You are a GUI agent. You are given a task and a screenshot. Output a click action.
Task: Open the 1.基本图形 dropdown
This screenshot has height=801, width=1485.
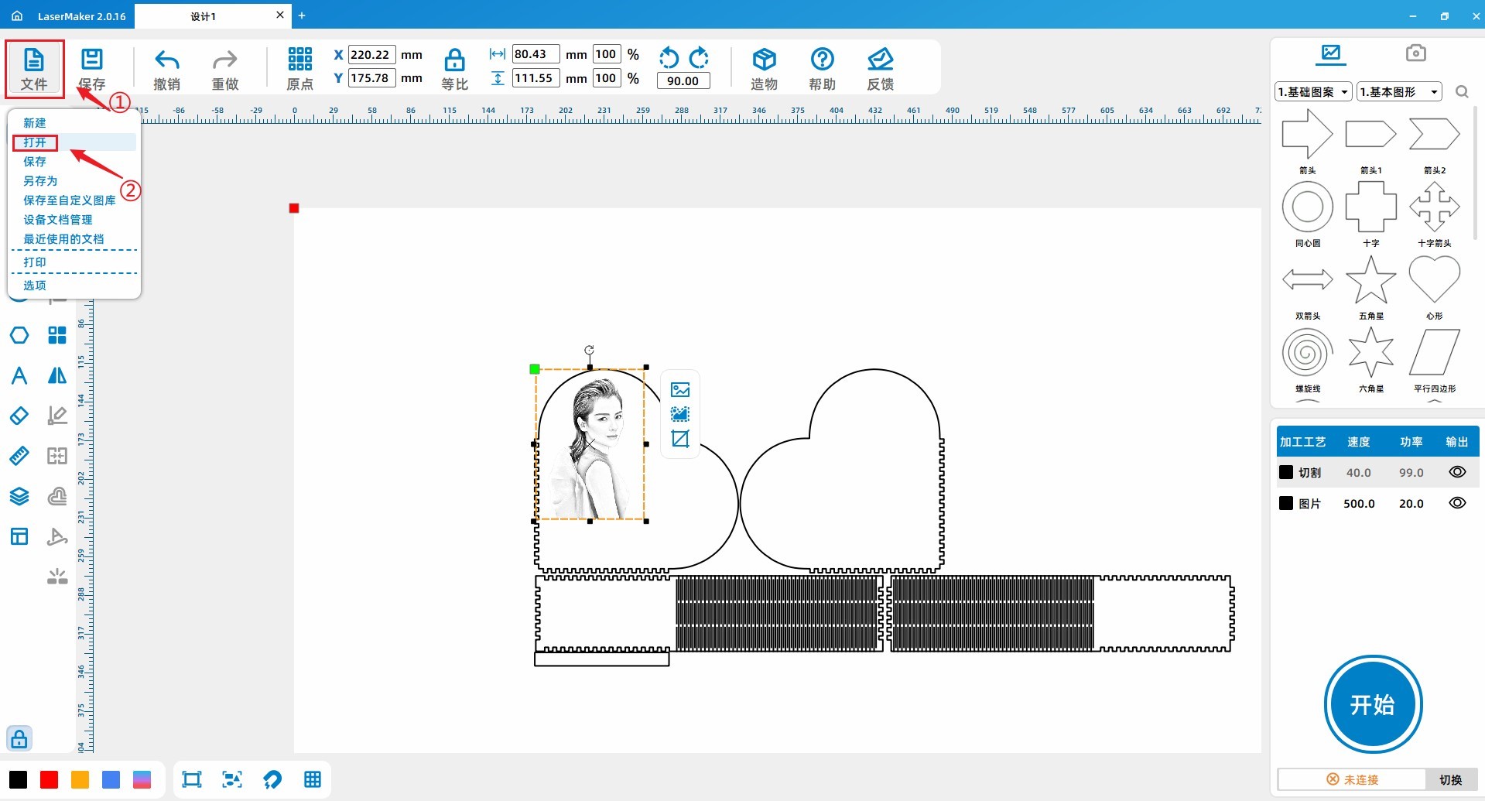1400,92
